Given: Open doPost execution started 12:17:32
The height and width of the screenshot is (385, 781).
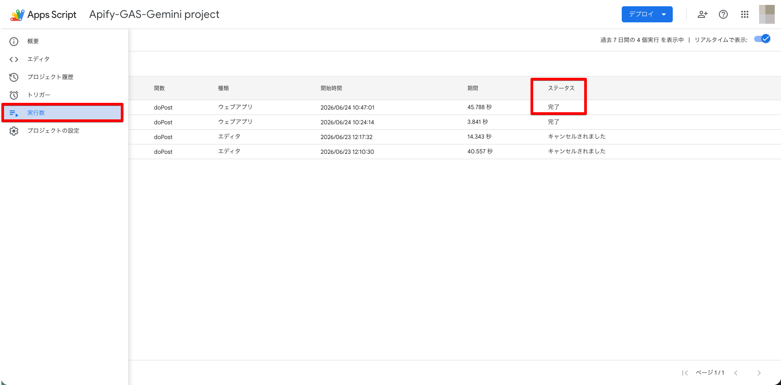Looking at the screenshot, I should click(163, 137).
